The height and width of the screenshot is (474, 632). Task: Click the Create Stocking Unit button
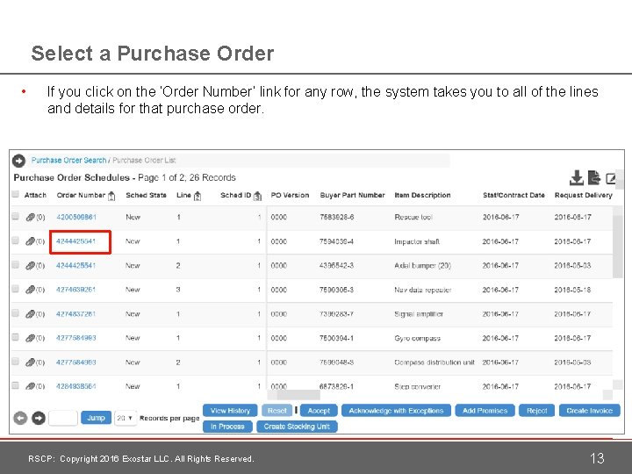[297, 427]
